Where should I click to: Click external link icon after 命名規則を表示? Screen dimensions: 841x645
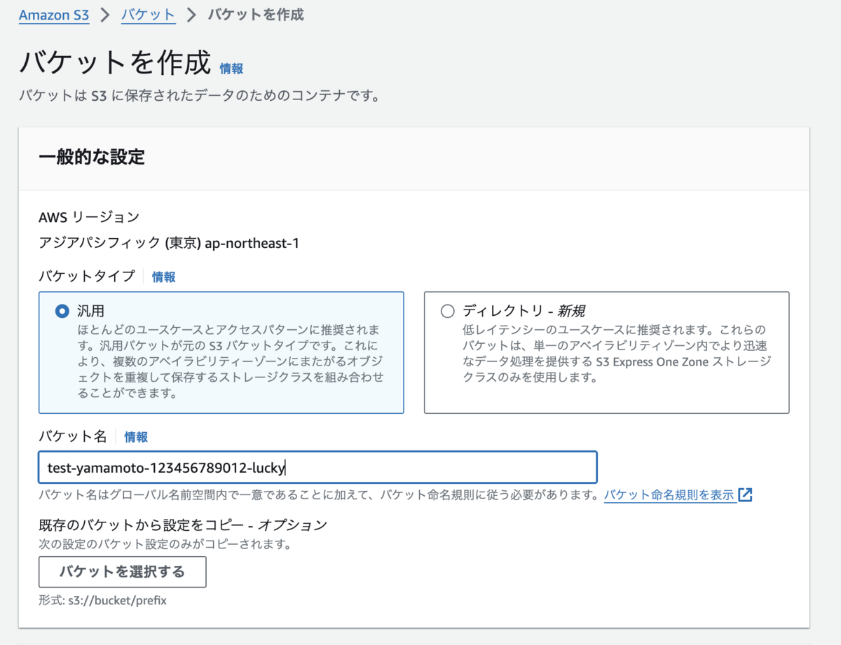pos(745,495)
